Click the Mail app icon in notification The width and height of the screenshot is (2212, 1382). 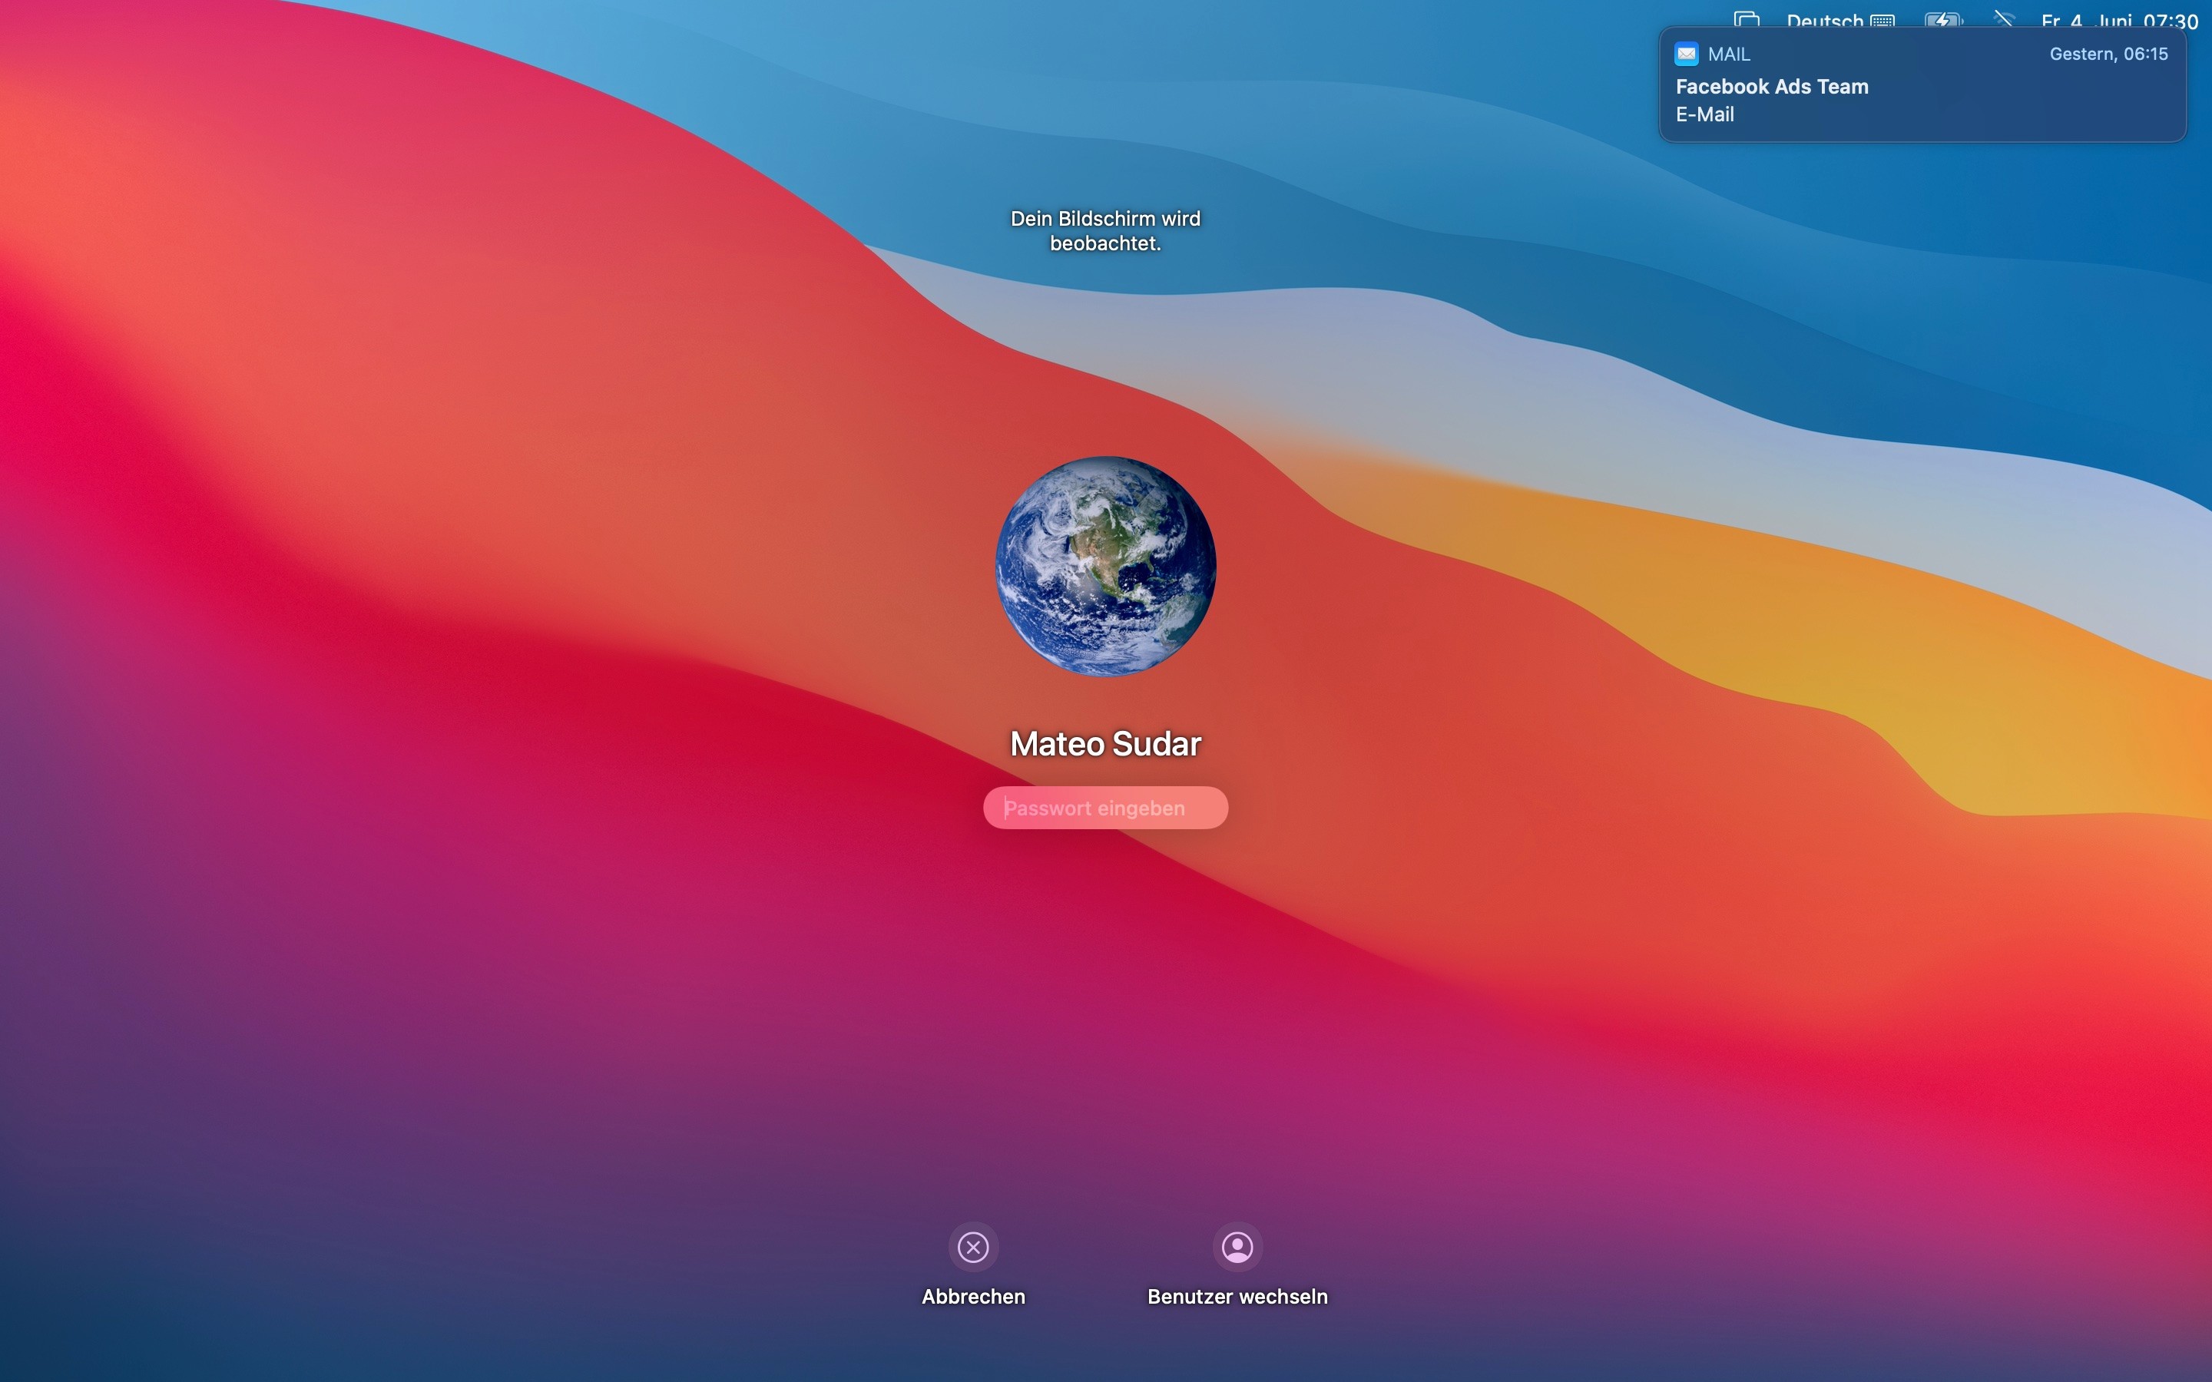pyautogui.click(x=1687, y=54)
